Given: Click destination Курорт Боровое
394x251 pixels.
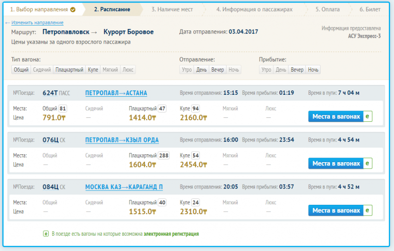Looking at the screenshot, I should click(x=129, y=32).
